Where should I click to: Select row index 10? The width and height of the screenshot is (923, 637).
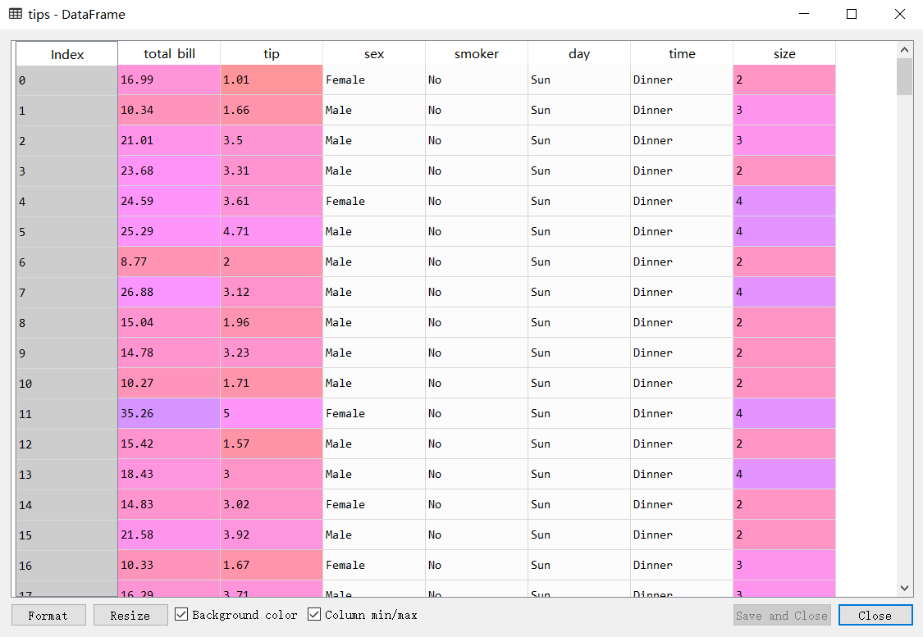[67, 384]
